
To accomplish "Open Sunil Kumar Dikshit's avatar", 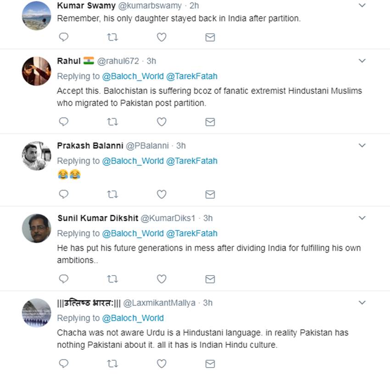I will pyautogui.click(x=36, y=228).
